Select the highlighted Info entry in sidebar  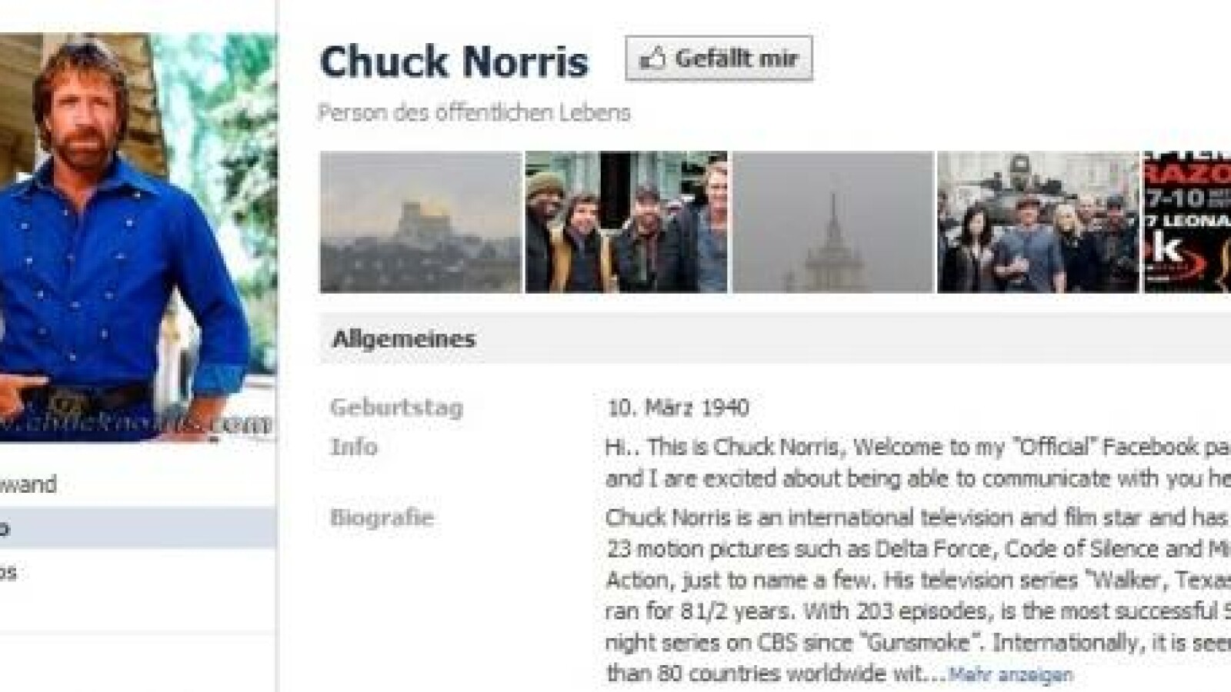138,528
